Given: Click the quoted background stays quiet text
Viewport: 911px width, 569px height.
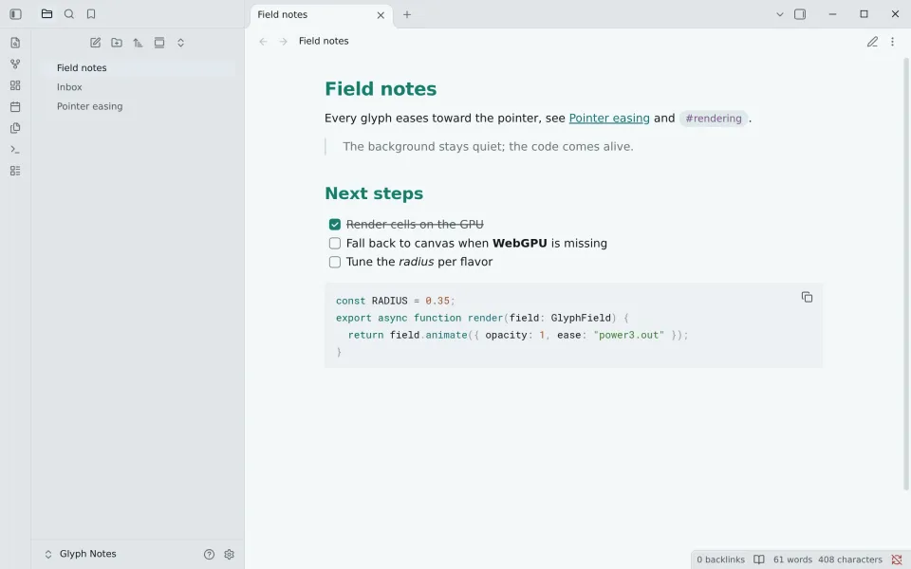Looking at the screenshot, I should (x=488, y=146).
